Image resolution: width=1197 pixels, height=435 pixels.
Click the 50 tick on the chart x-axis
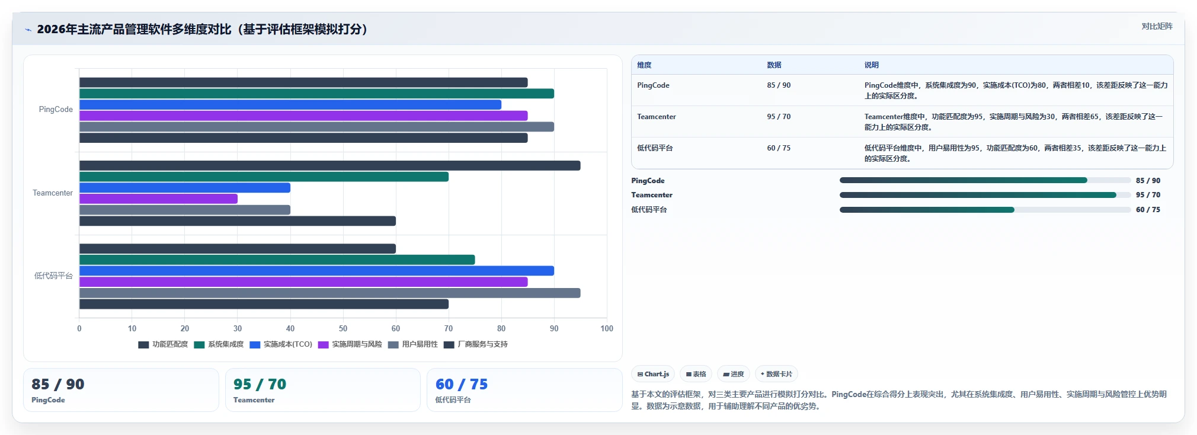point(343,328)
